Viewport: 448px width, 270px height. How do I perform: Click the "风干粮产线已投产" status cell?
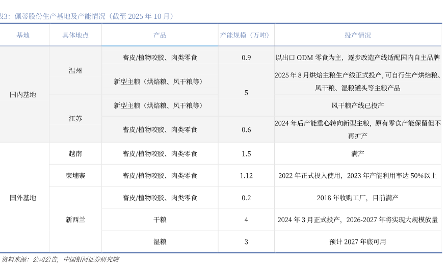357,105
